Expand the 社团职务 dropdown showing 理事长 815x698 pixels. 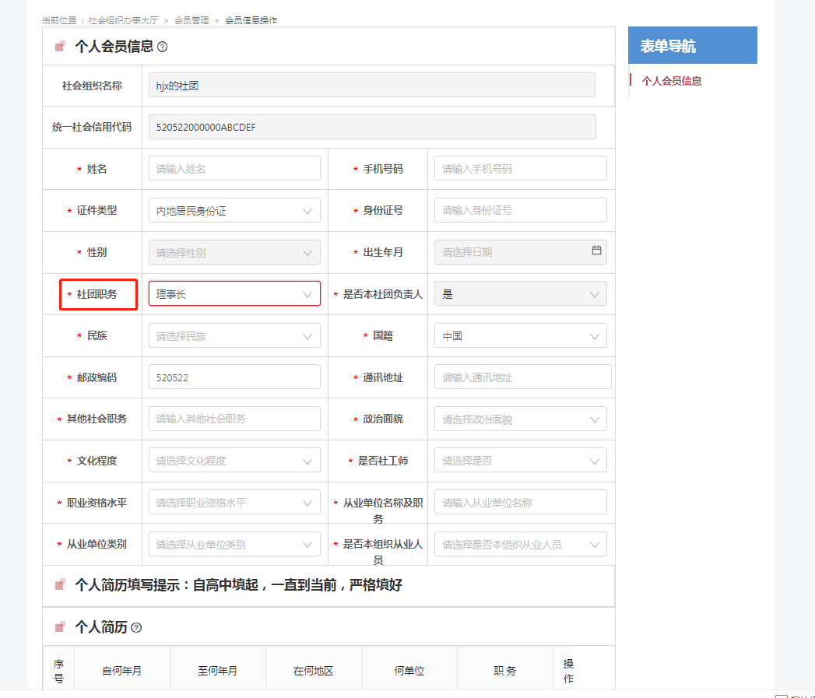coord(234,293)
